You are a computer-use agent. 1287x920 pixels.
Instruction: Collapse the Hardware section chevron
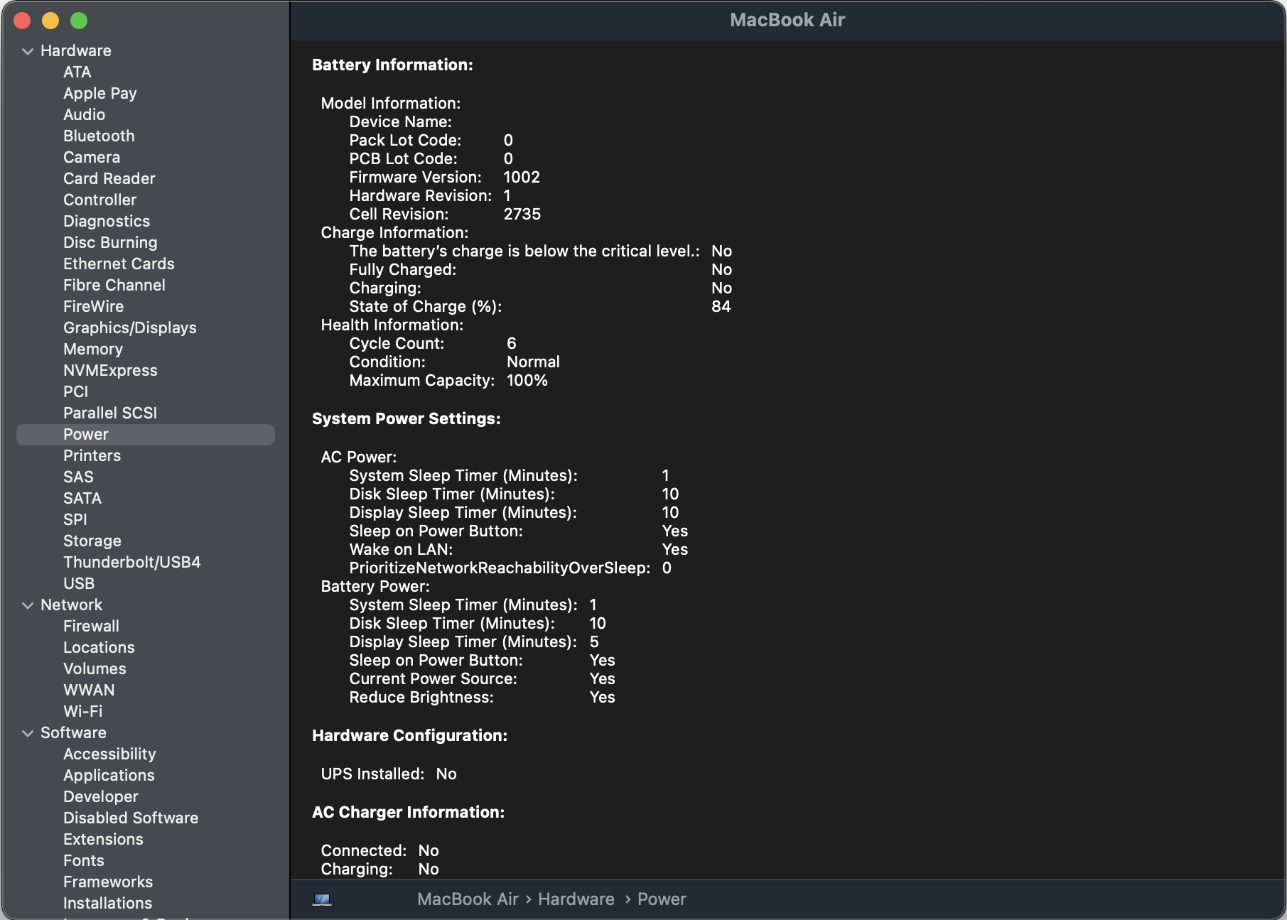coord(28,51)
